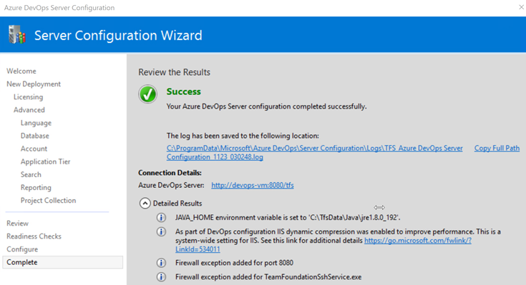
Task: Open the Application Tier step
Action: (45, 161)
